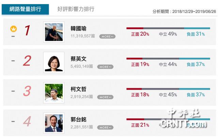The height and width of the screenshot is (139, 218).
Task: Click 韓國瑜's profile photo
Action: [x=54, y=32]
